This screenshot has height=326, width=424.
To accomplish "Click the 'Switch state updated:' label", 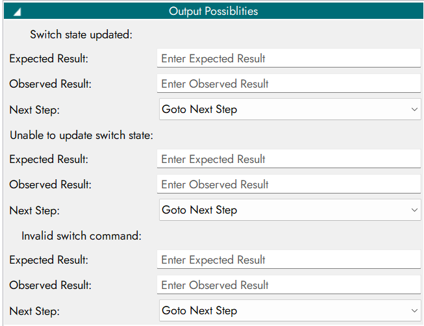I will pyautogui.click(x=81, y=34).
